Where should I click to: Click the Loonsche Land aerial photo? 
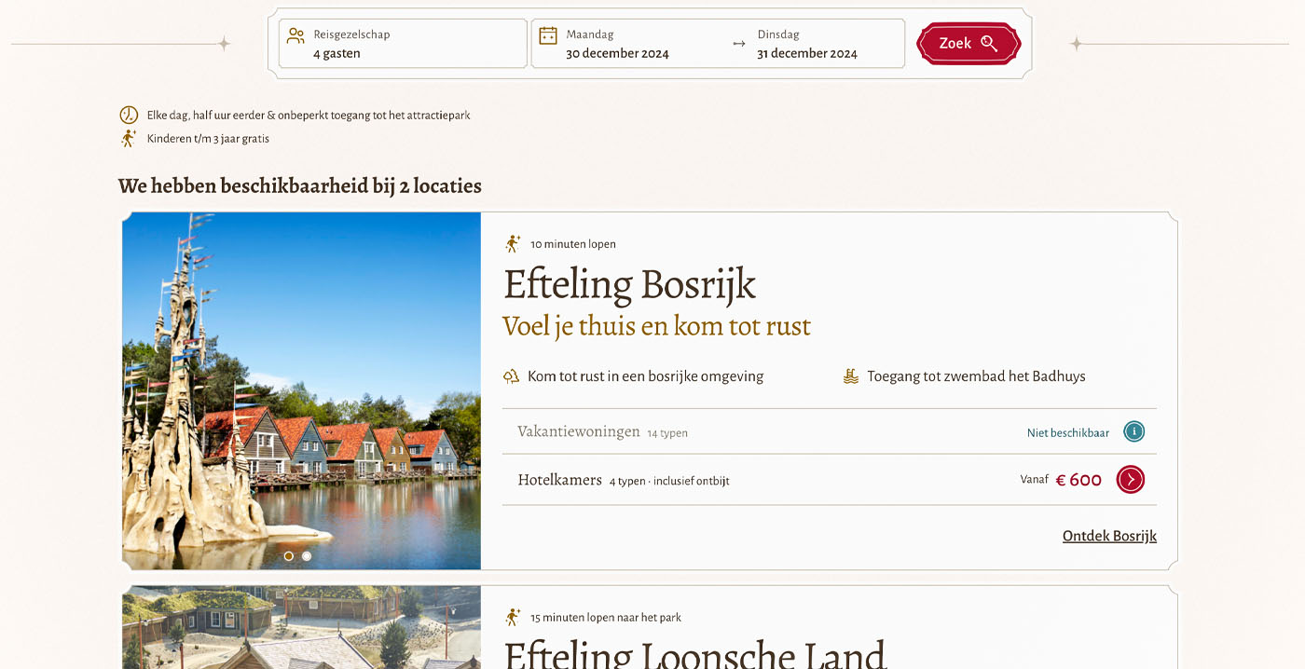(301, 627)
